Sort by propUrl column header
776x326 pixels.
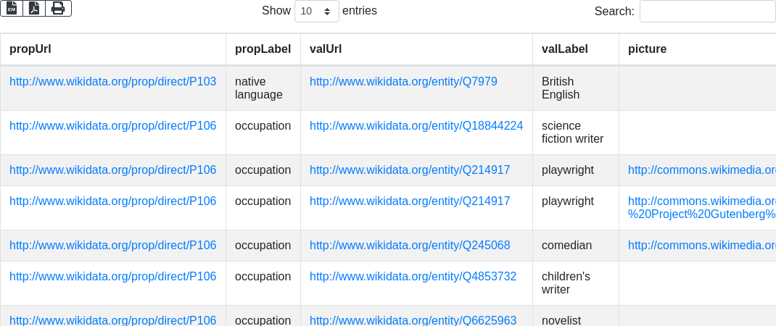[x=30, y=49]
